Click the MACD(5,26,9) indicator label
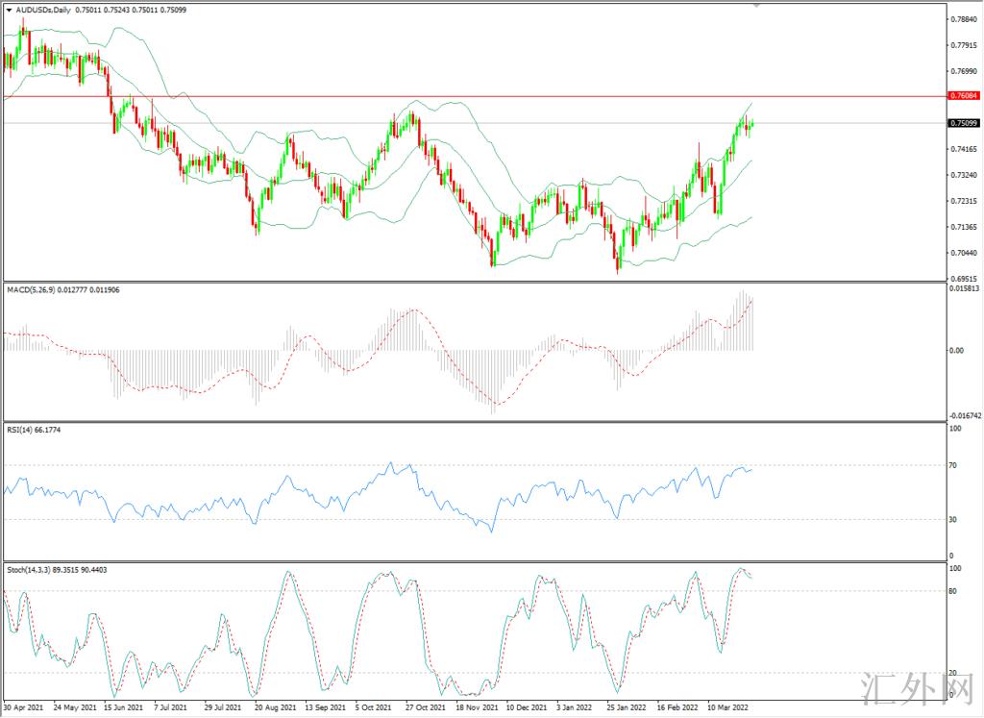 point(46,289)
